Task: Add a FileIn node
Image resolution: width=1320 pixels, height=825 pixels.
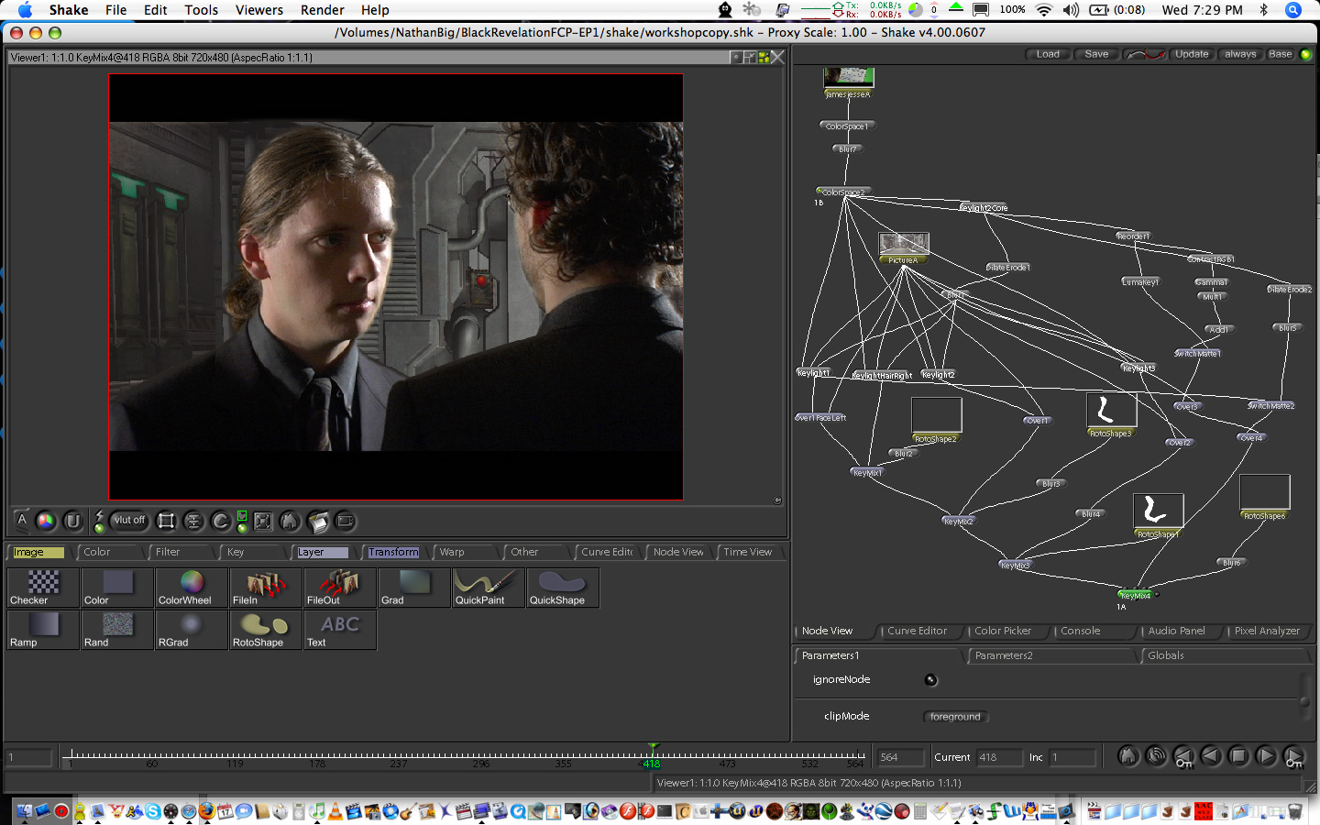Action: point(266,588)
